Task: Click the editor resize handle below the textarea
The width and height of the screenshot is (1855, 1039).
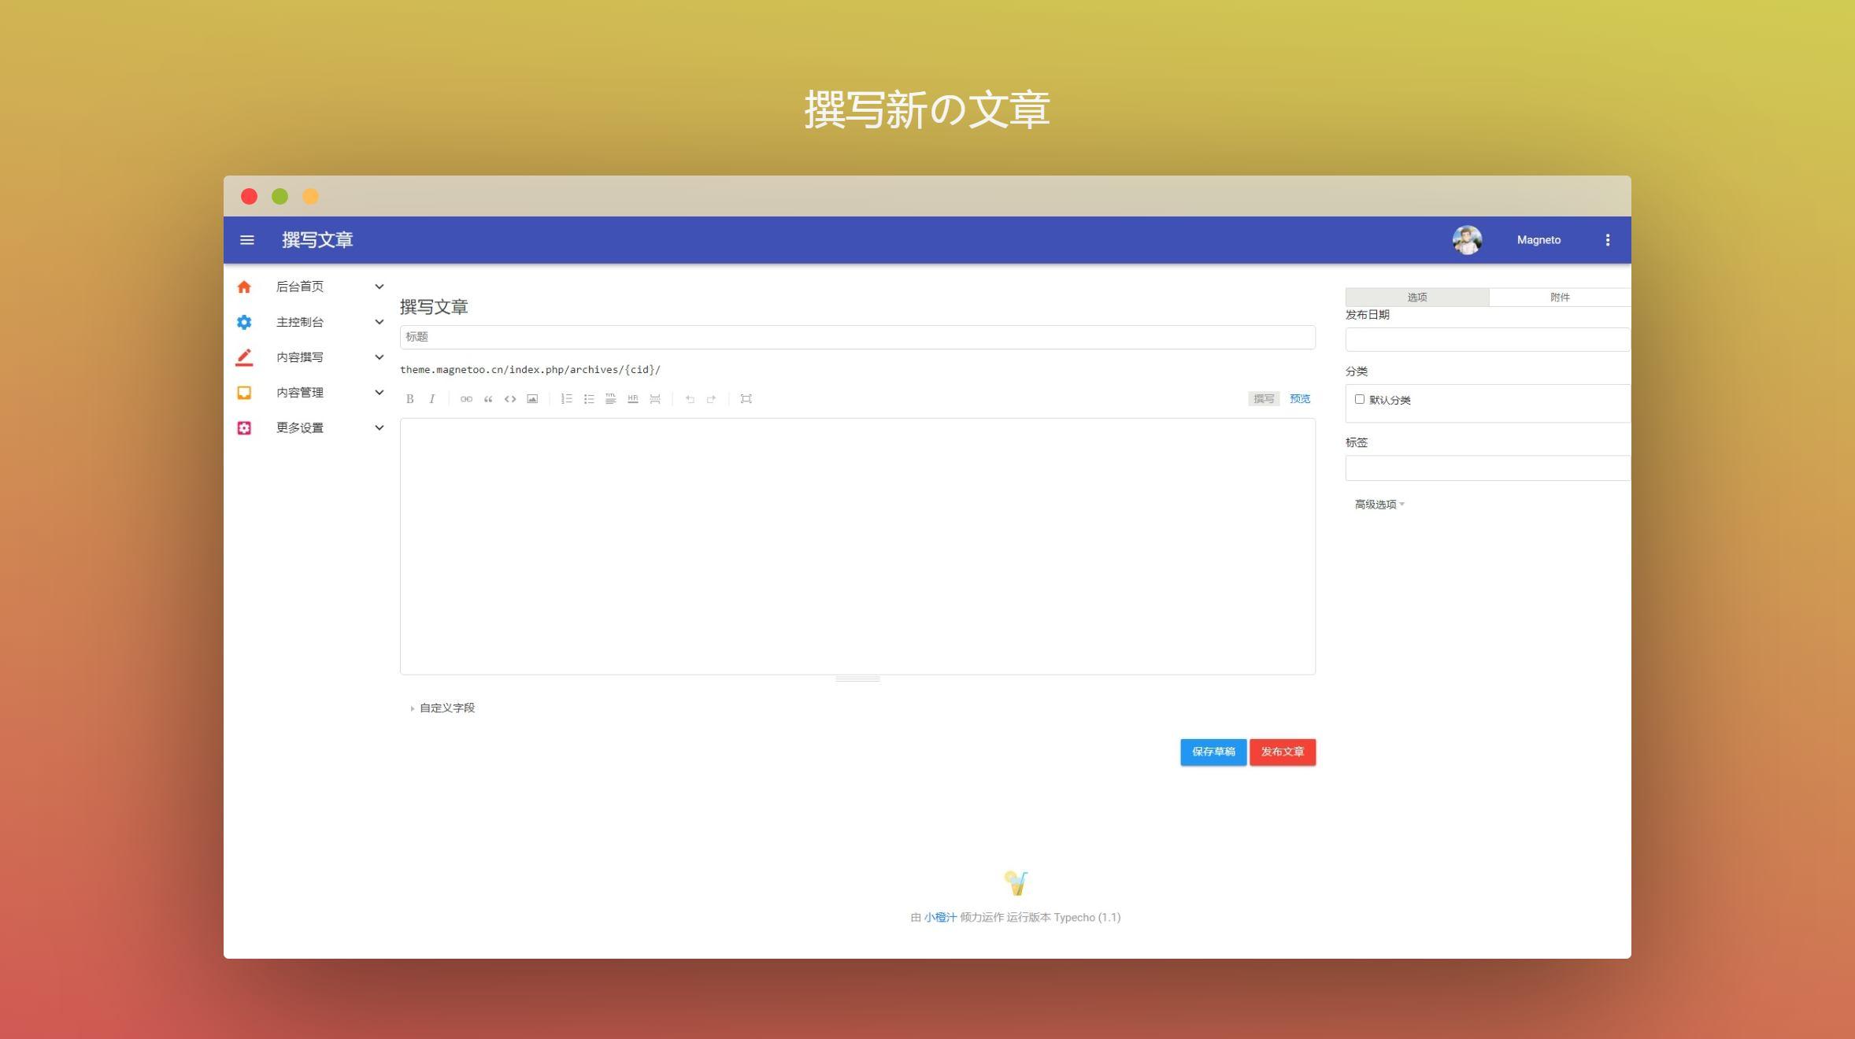Action: (x=857, y=678)
